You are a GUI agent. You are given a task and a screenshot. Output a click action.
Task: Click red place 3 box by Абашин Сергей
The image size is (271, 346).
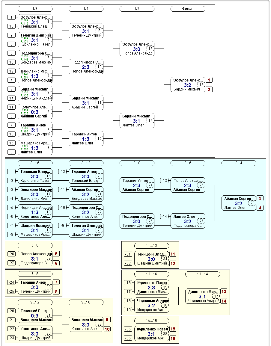point(260,198)
